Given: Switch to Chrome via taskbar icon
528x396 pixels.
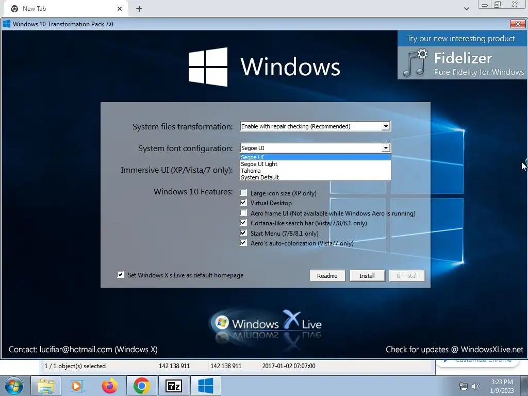Looking at the screenshot, I should (141, 386).
